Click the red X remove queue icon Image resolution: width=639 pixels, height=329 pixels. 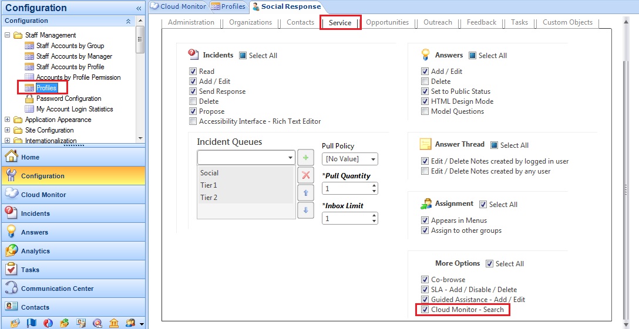(x=305, y=175)
